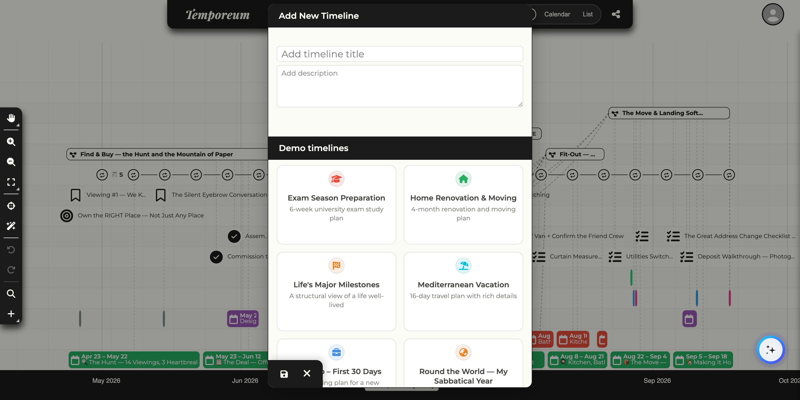The width and height of the screenshot is (800, 400).
Task: Click the Home Renovation house icon
Action: (x=463, y=179)
